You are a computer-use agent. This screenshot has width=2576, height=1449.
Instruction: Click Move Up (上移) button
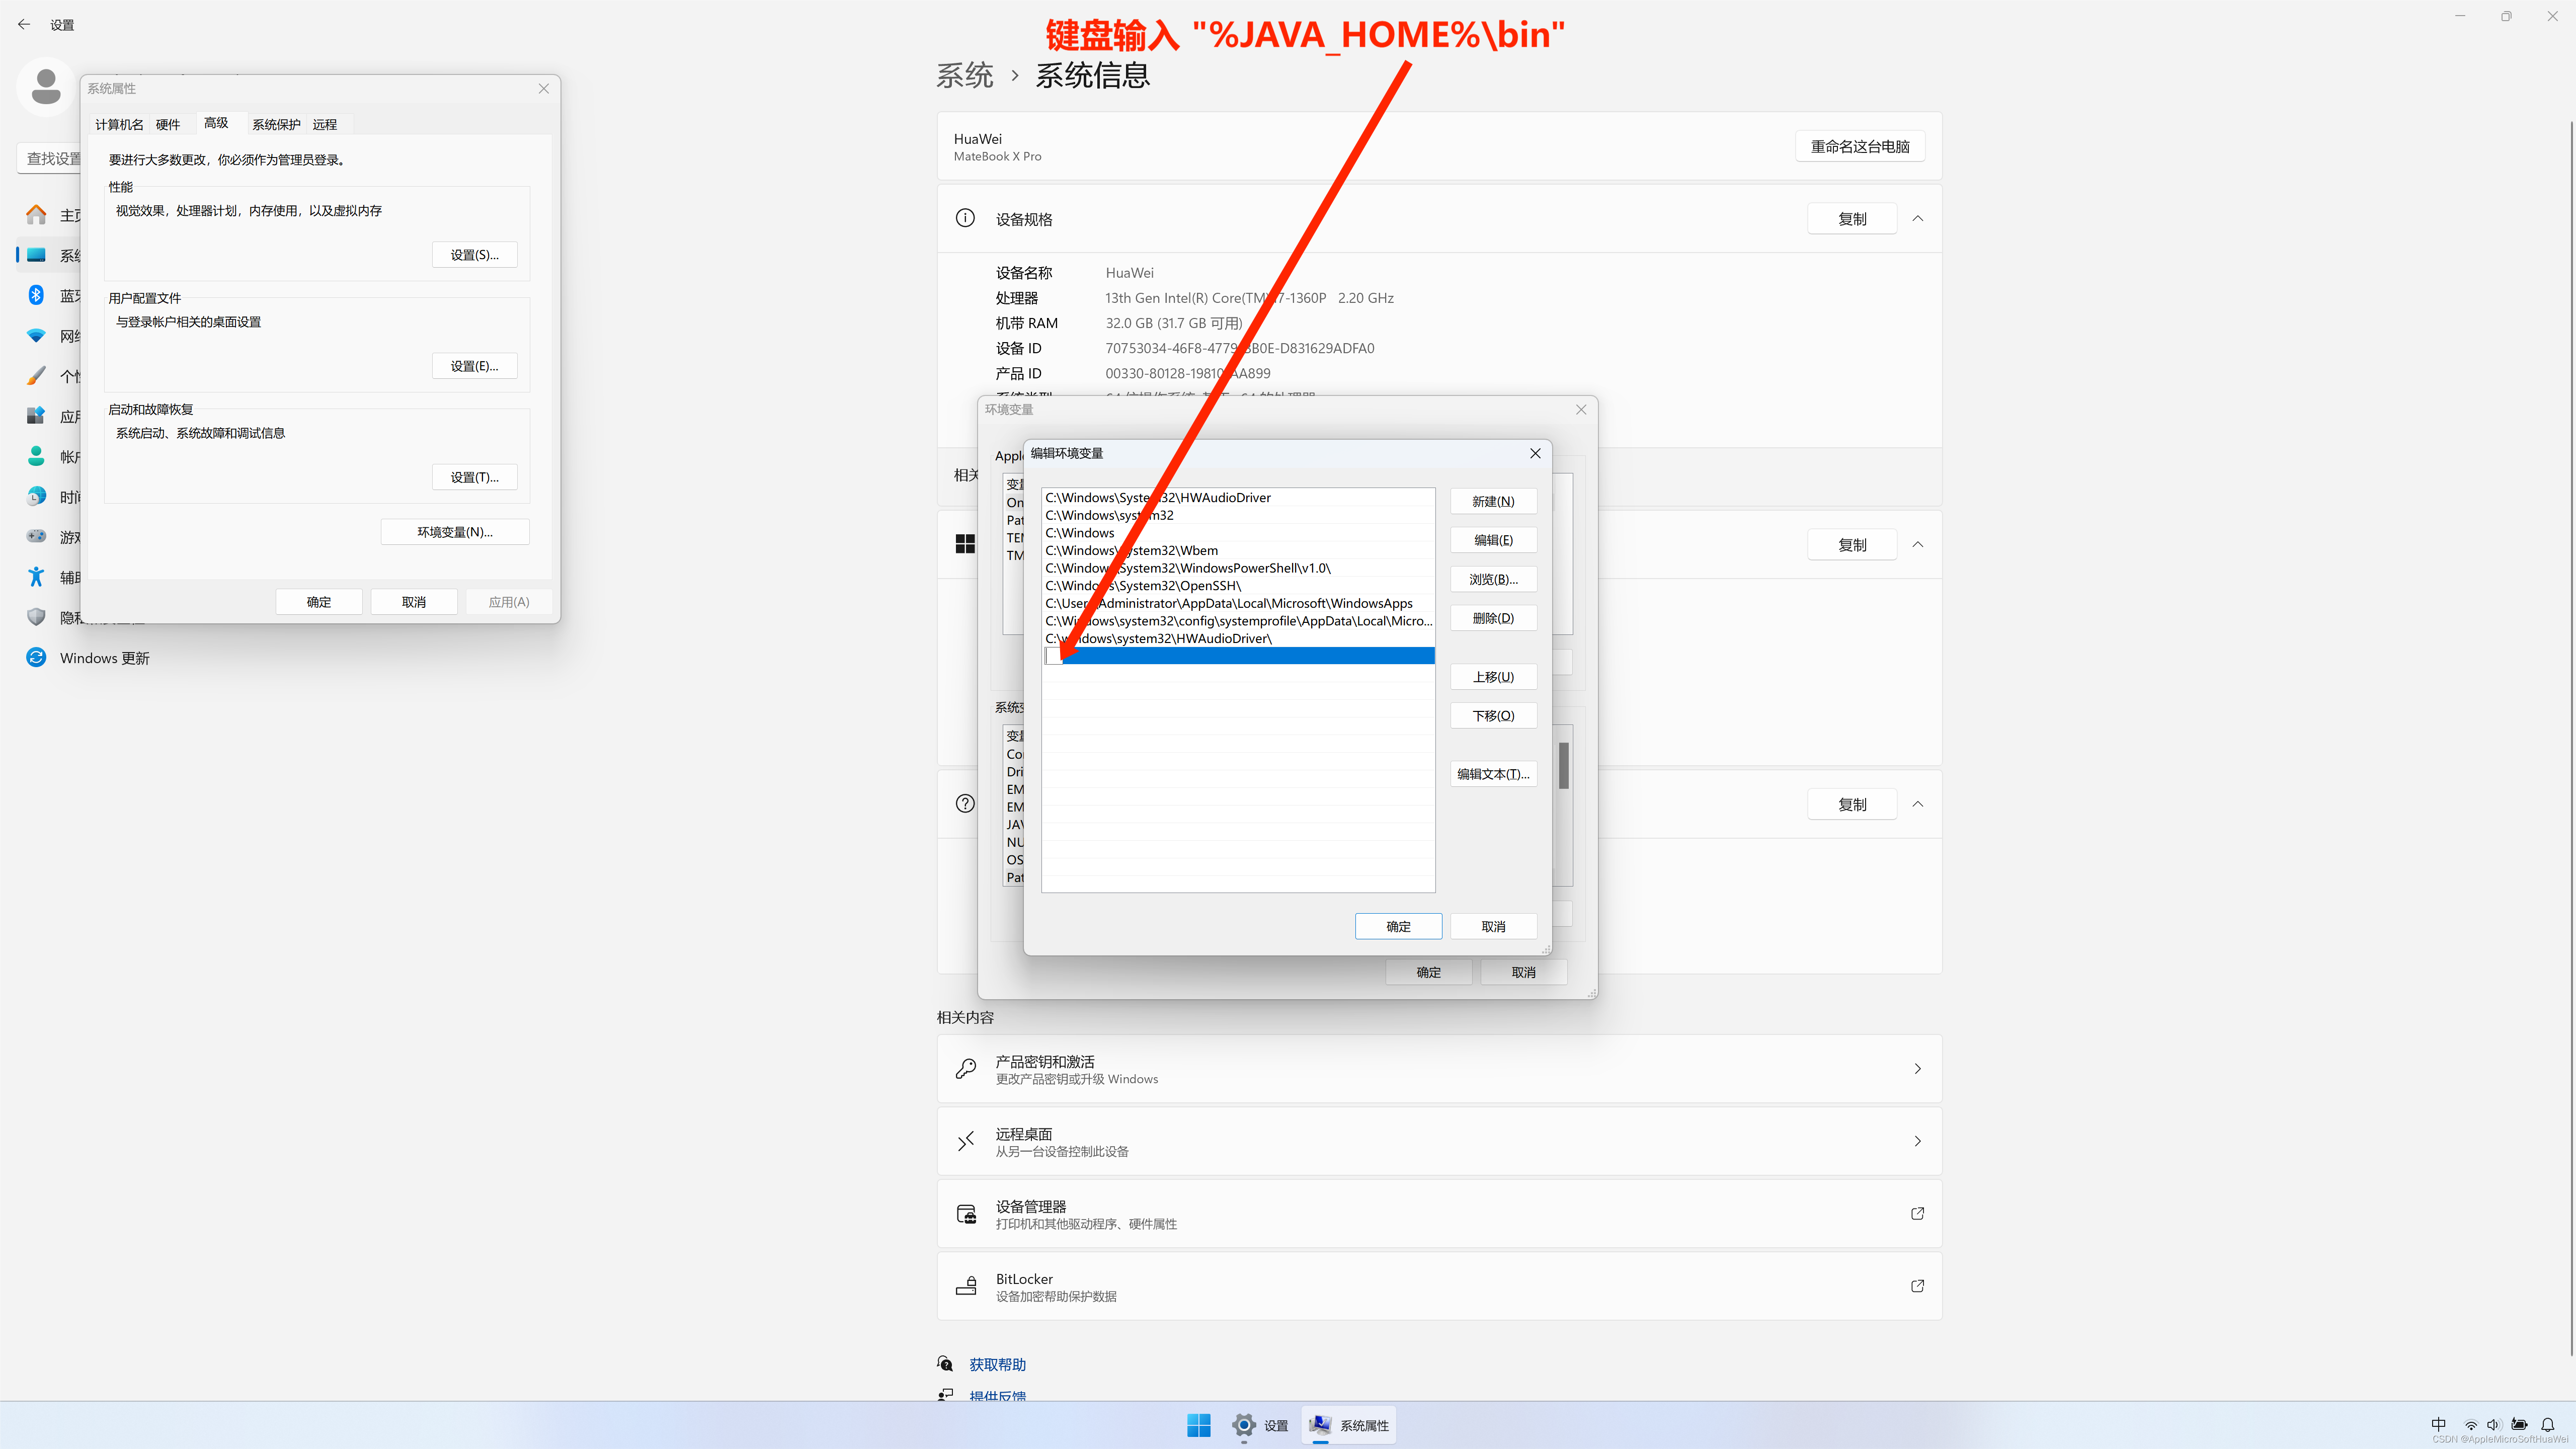[1493, 677]
